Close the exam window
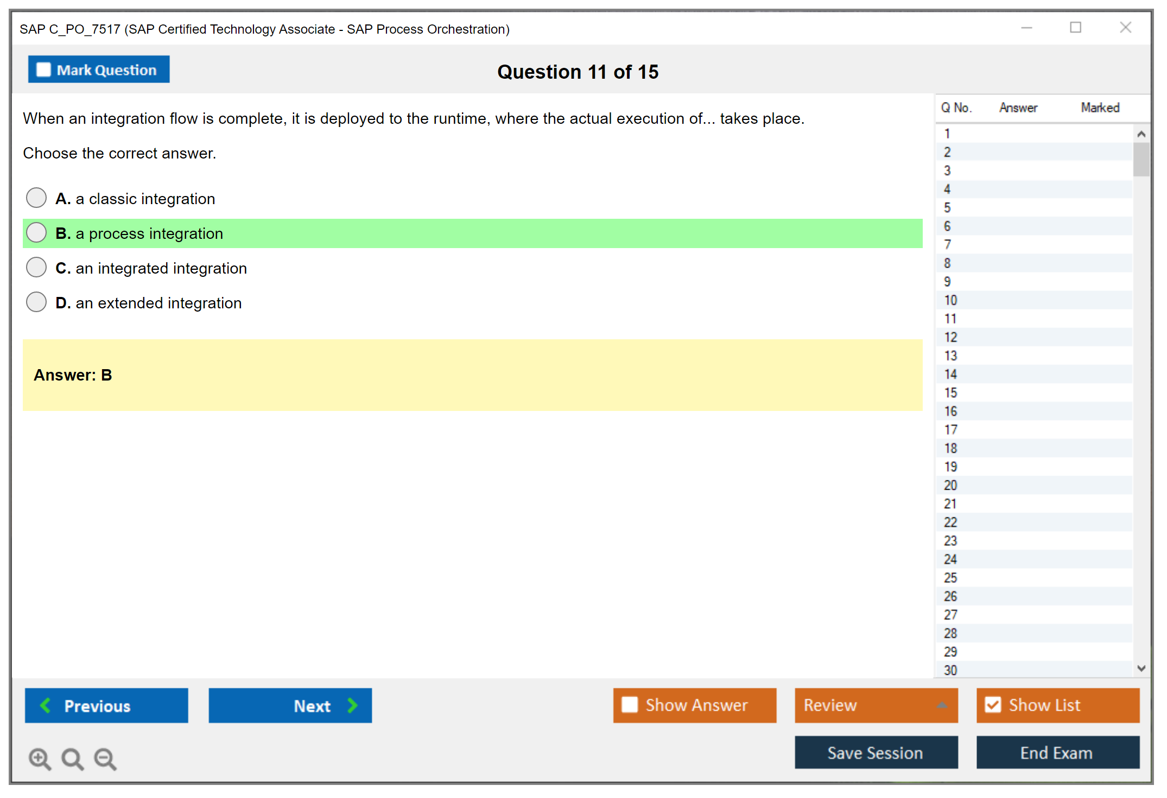 (1125, 28)
